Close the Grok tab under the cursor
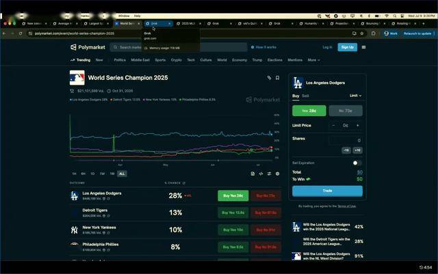 pyautogui.click(x=169, y=24)
